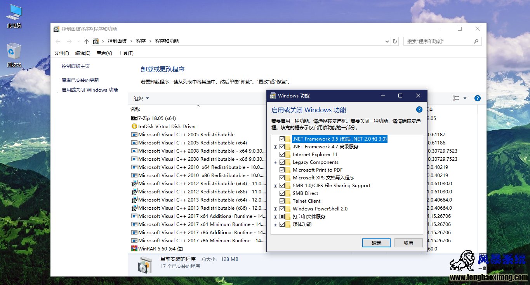Uncheck the Telnet Client checkbox
Image resolution: width=530 pixels, height=285 pixels.
282,201
